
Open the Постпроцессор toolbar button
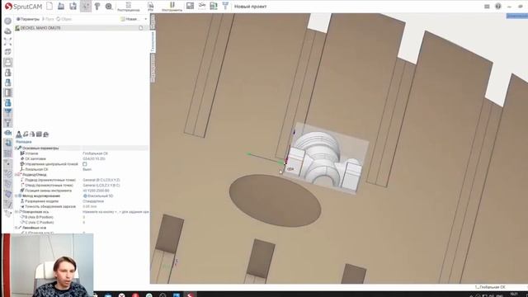[129, 7]
